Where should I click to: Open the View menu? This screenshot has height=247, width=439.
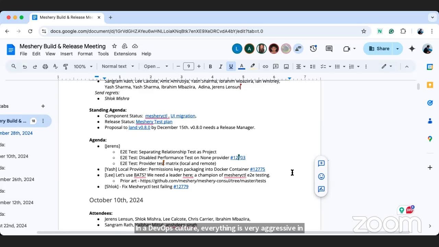coord(50,54)
